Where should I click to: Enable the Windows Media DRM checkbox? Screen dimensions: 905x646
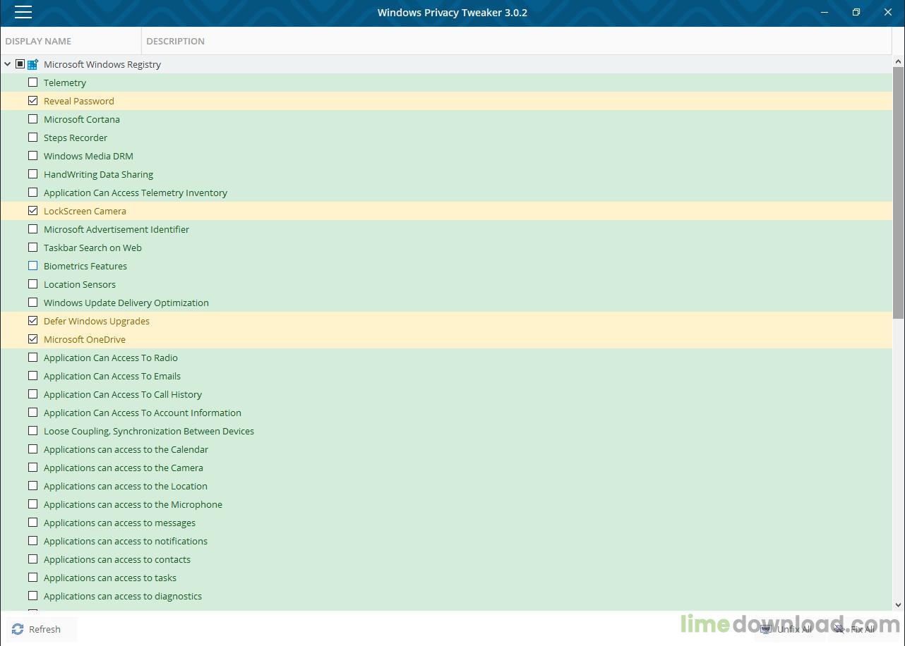32,156
